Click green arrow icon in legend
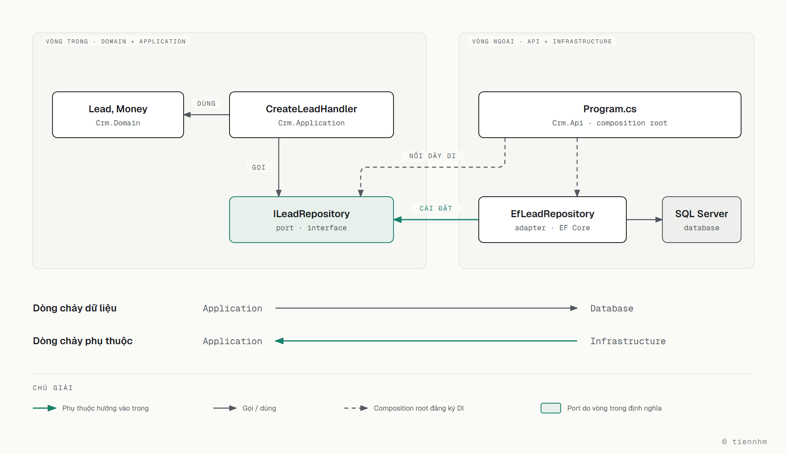Screen dimensions: 787x454 click(x=45, y=408)
